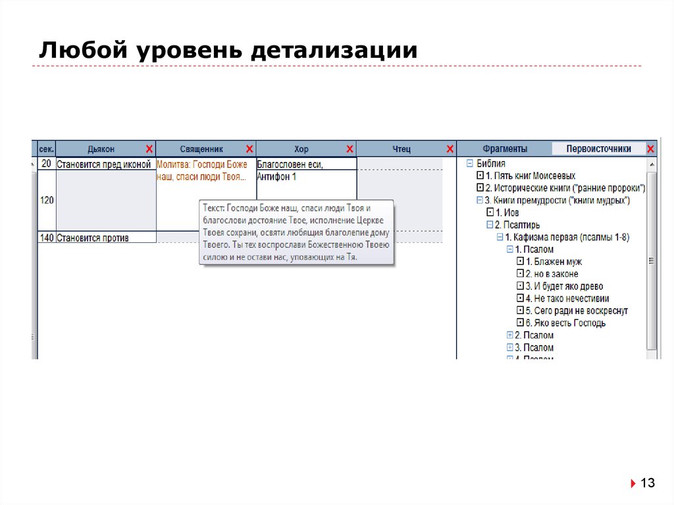Click the red X icon beside Священник header
Image resolution: width=674 pixels, height=505 pixels.
[x=249, y=147]
